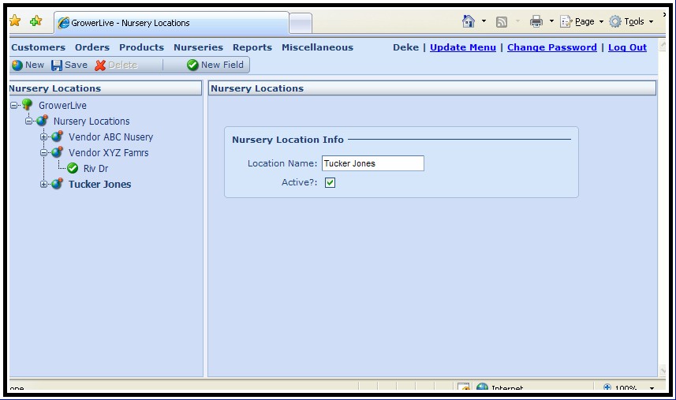Click the green check icon beside Riv Dr
The width and height of the screenshot is (676, 400).
pos(73,168)
